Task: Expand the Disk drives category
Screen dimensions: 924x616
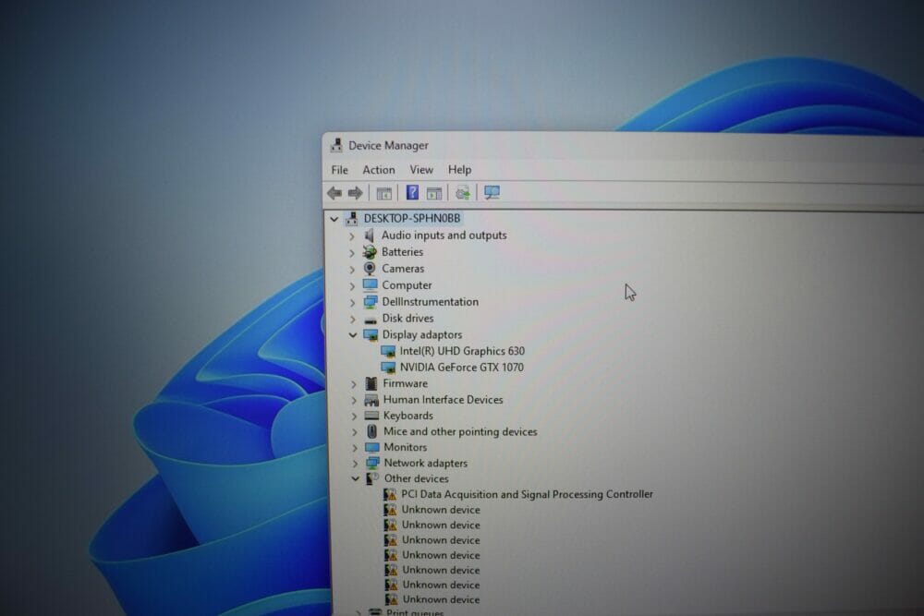Action: [353, 319]
